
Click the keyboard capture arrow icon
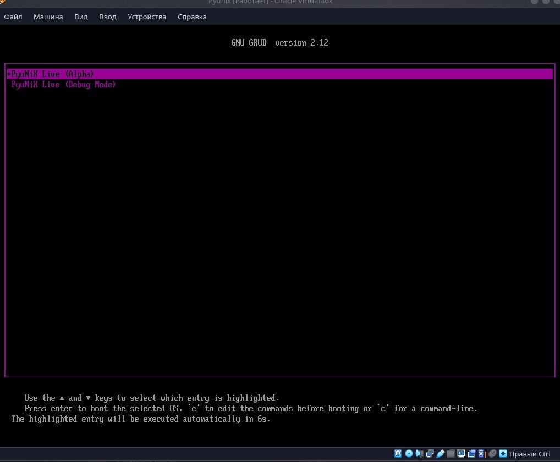(503, 453)
